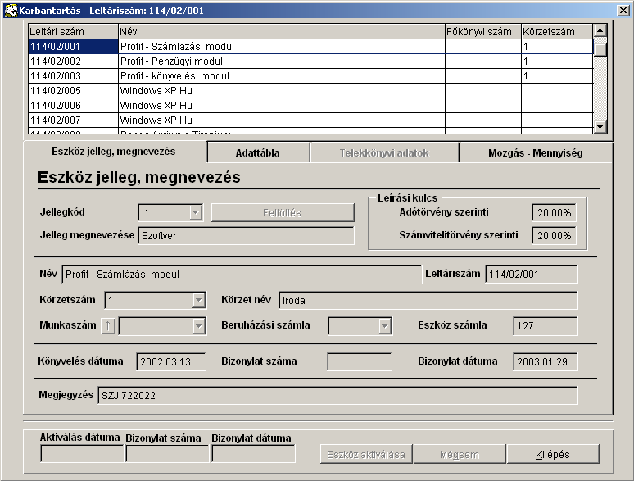Expand the Beruházási számla dropdown

click(384, 325)
